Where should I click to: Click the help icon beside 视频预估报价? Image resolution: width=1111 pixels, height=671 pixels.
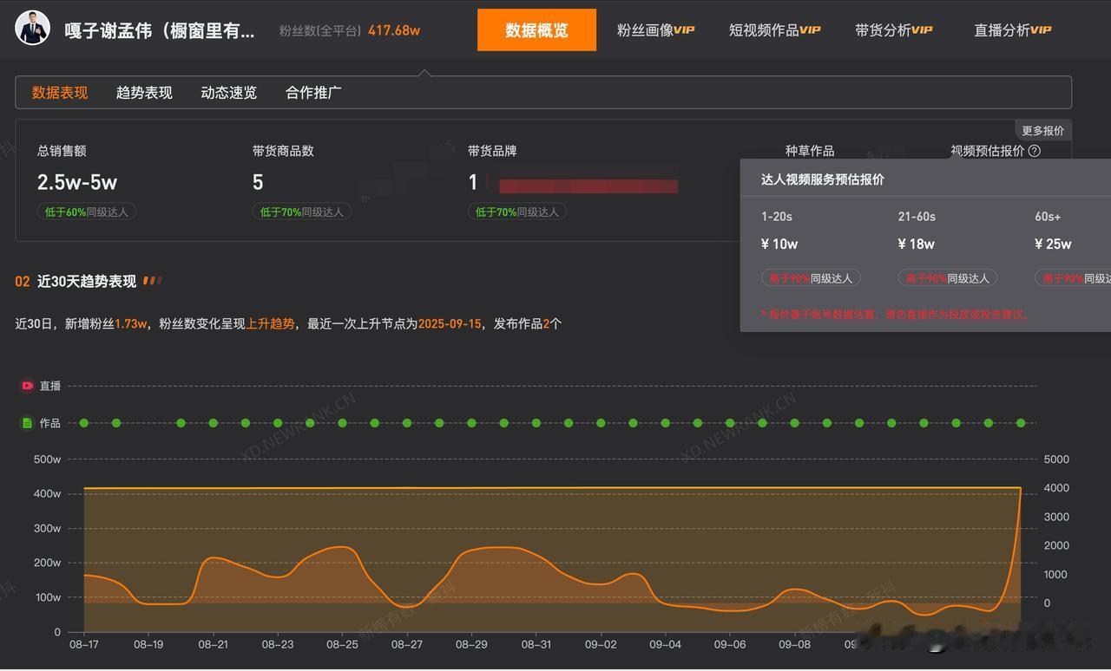1034,151
